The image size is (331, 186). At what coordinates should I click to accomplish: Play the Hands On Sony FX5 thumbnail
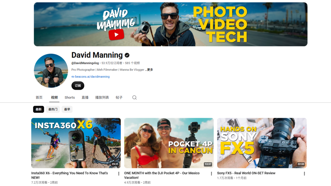point(262,143)
